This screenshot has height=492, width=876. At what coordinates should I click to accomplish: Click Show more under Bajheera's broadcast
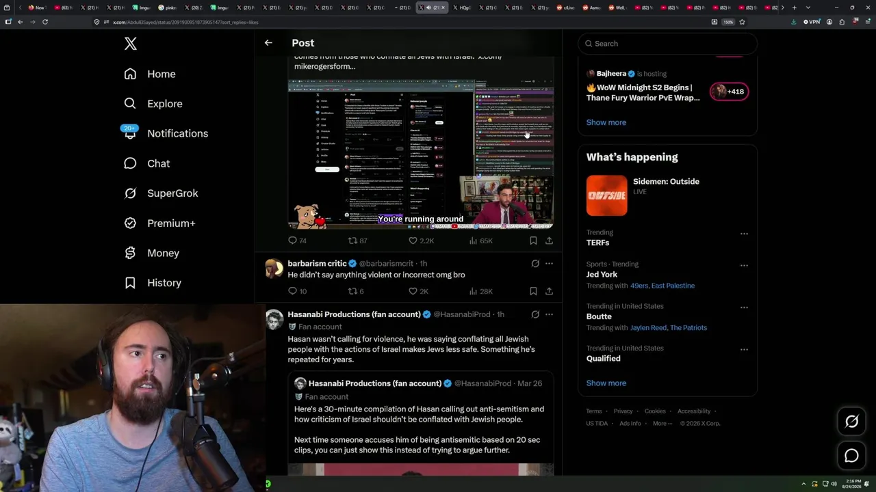coord(606,122)
